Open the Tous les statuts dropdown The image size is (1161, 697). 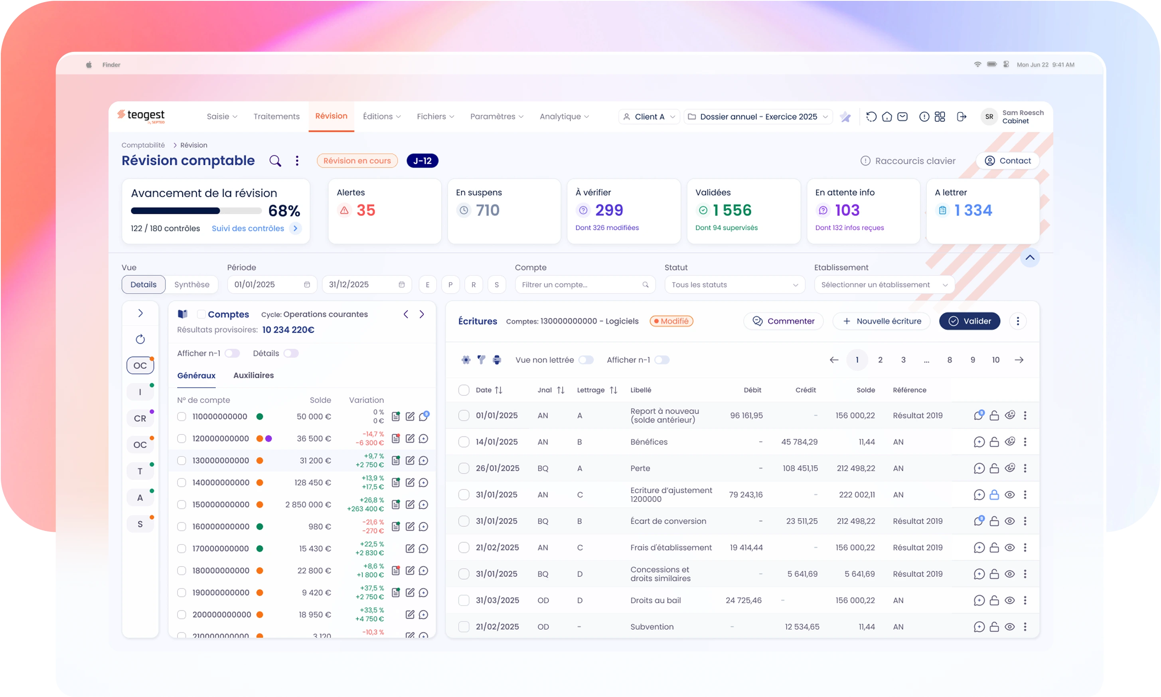(x=735, y=284)
